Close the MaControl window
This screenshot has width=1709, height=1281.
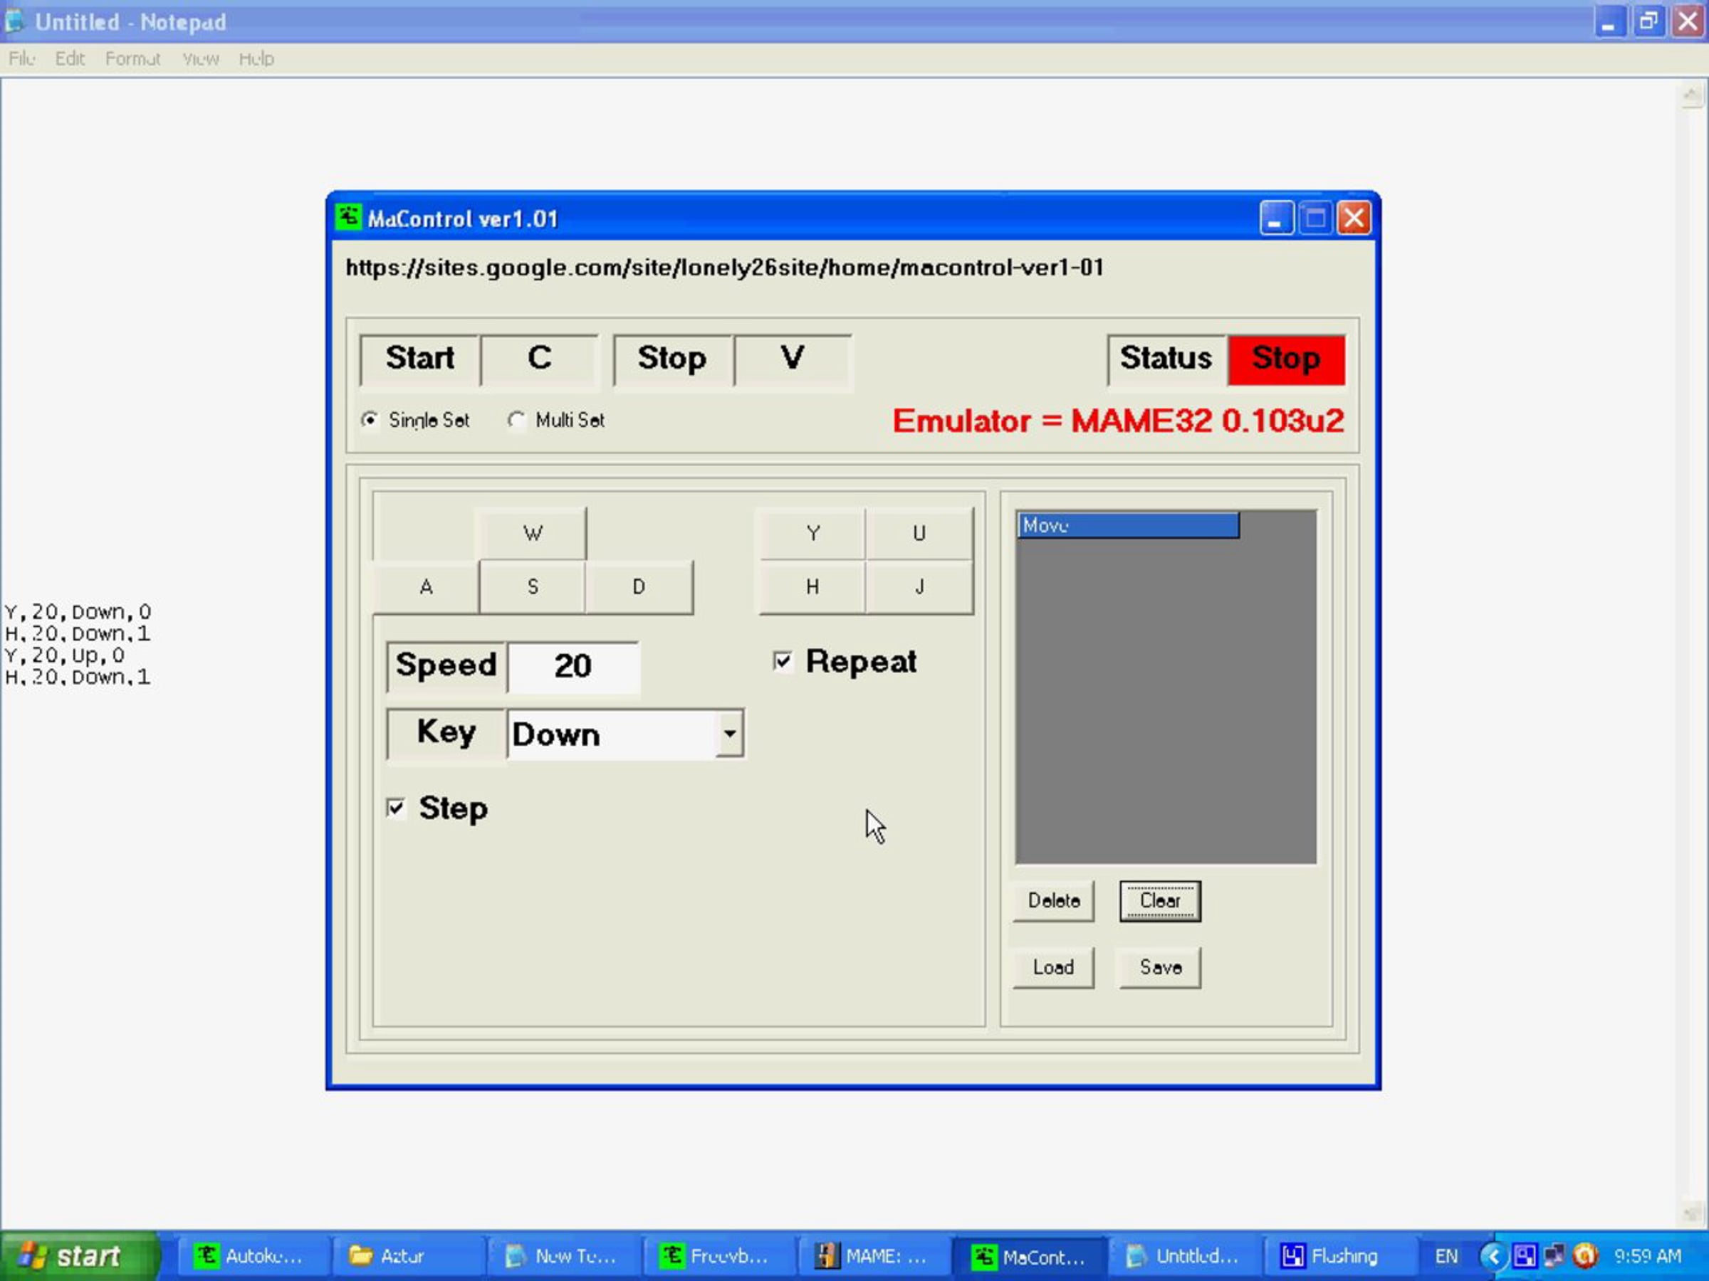click(x=1354, y=218)
